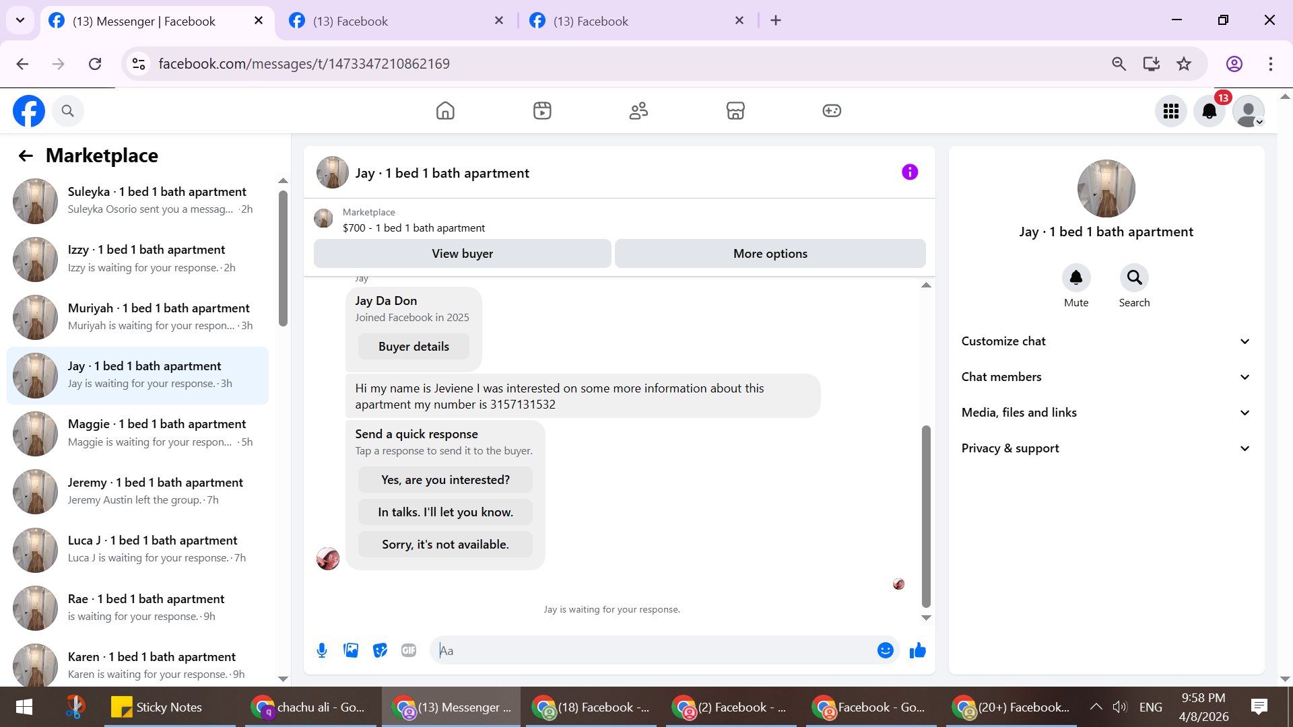Open the GIF picker
The image size is (1293, 727).
pyautogui.click(x=409, y=650)
